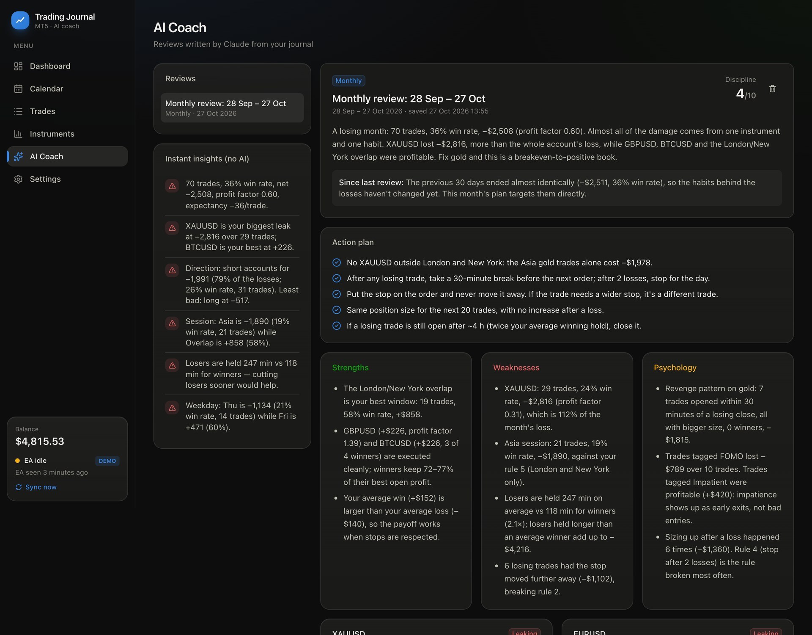812x635 pixels.
Task: Click the Strengths heading
Action: point(350,367)
